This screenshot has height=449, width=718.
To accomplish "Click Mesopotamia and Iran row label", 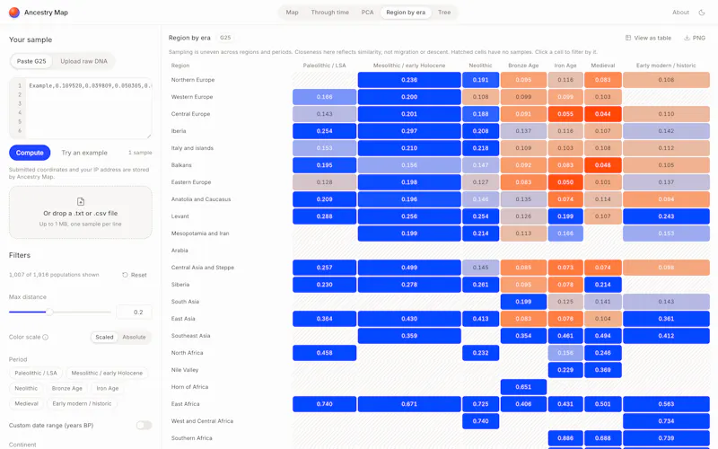I will tap(200, 233).
